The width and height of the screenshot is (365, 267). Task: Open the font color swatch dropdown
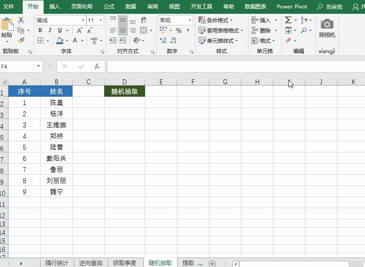(x=81, y=41)
